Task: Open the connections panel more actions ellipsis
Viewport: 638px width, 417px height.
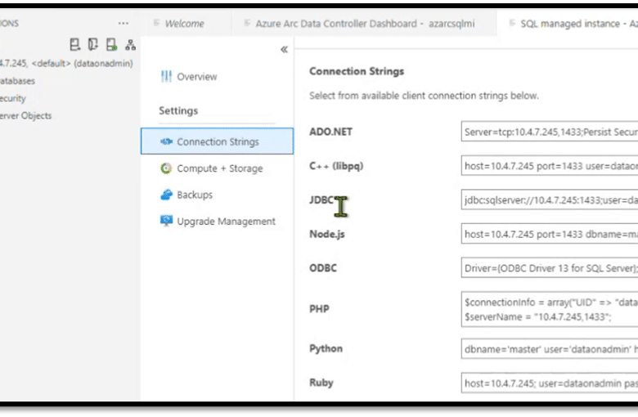Action: [x=124, y=23]
